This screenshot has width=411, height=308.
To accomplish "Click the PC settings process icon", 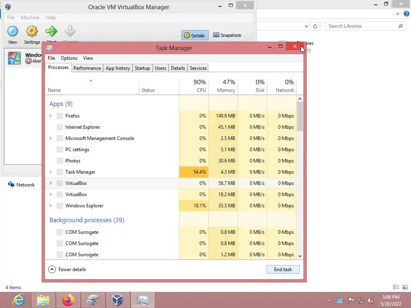I will coord(60,150).
